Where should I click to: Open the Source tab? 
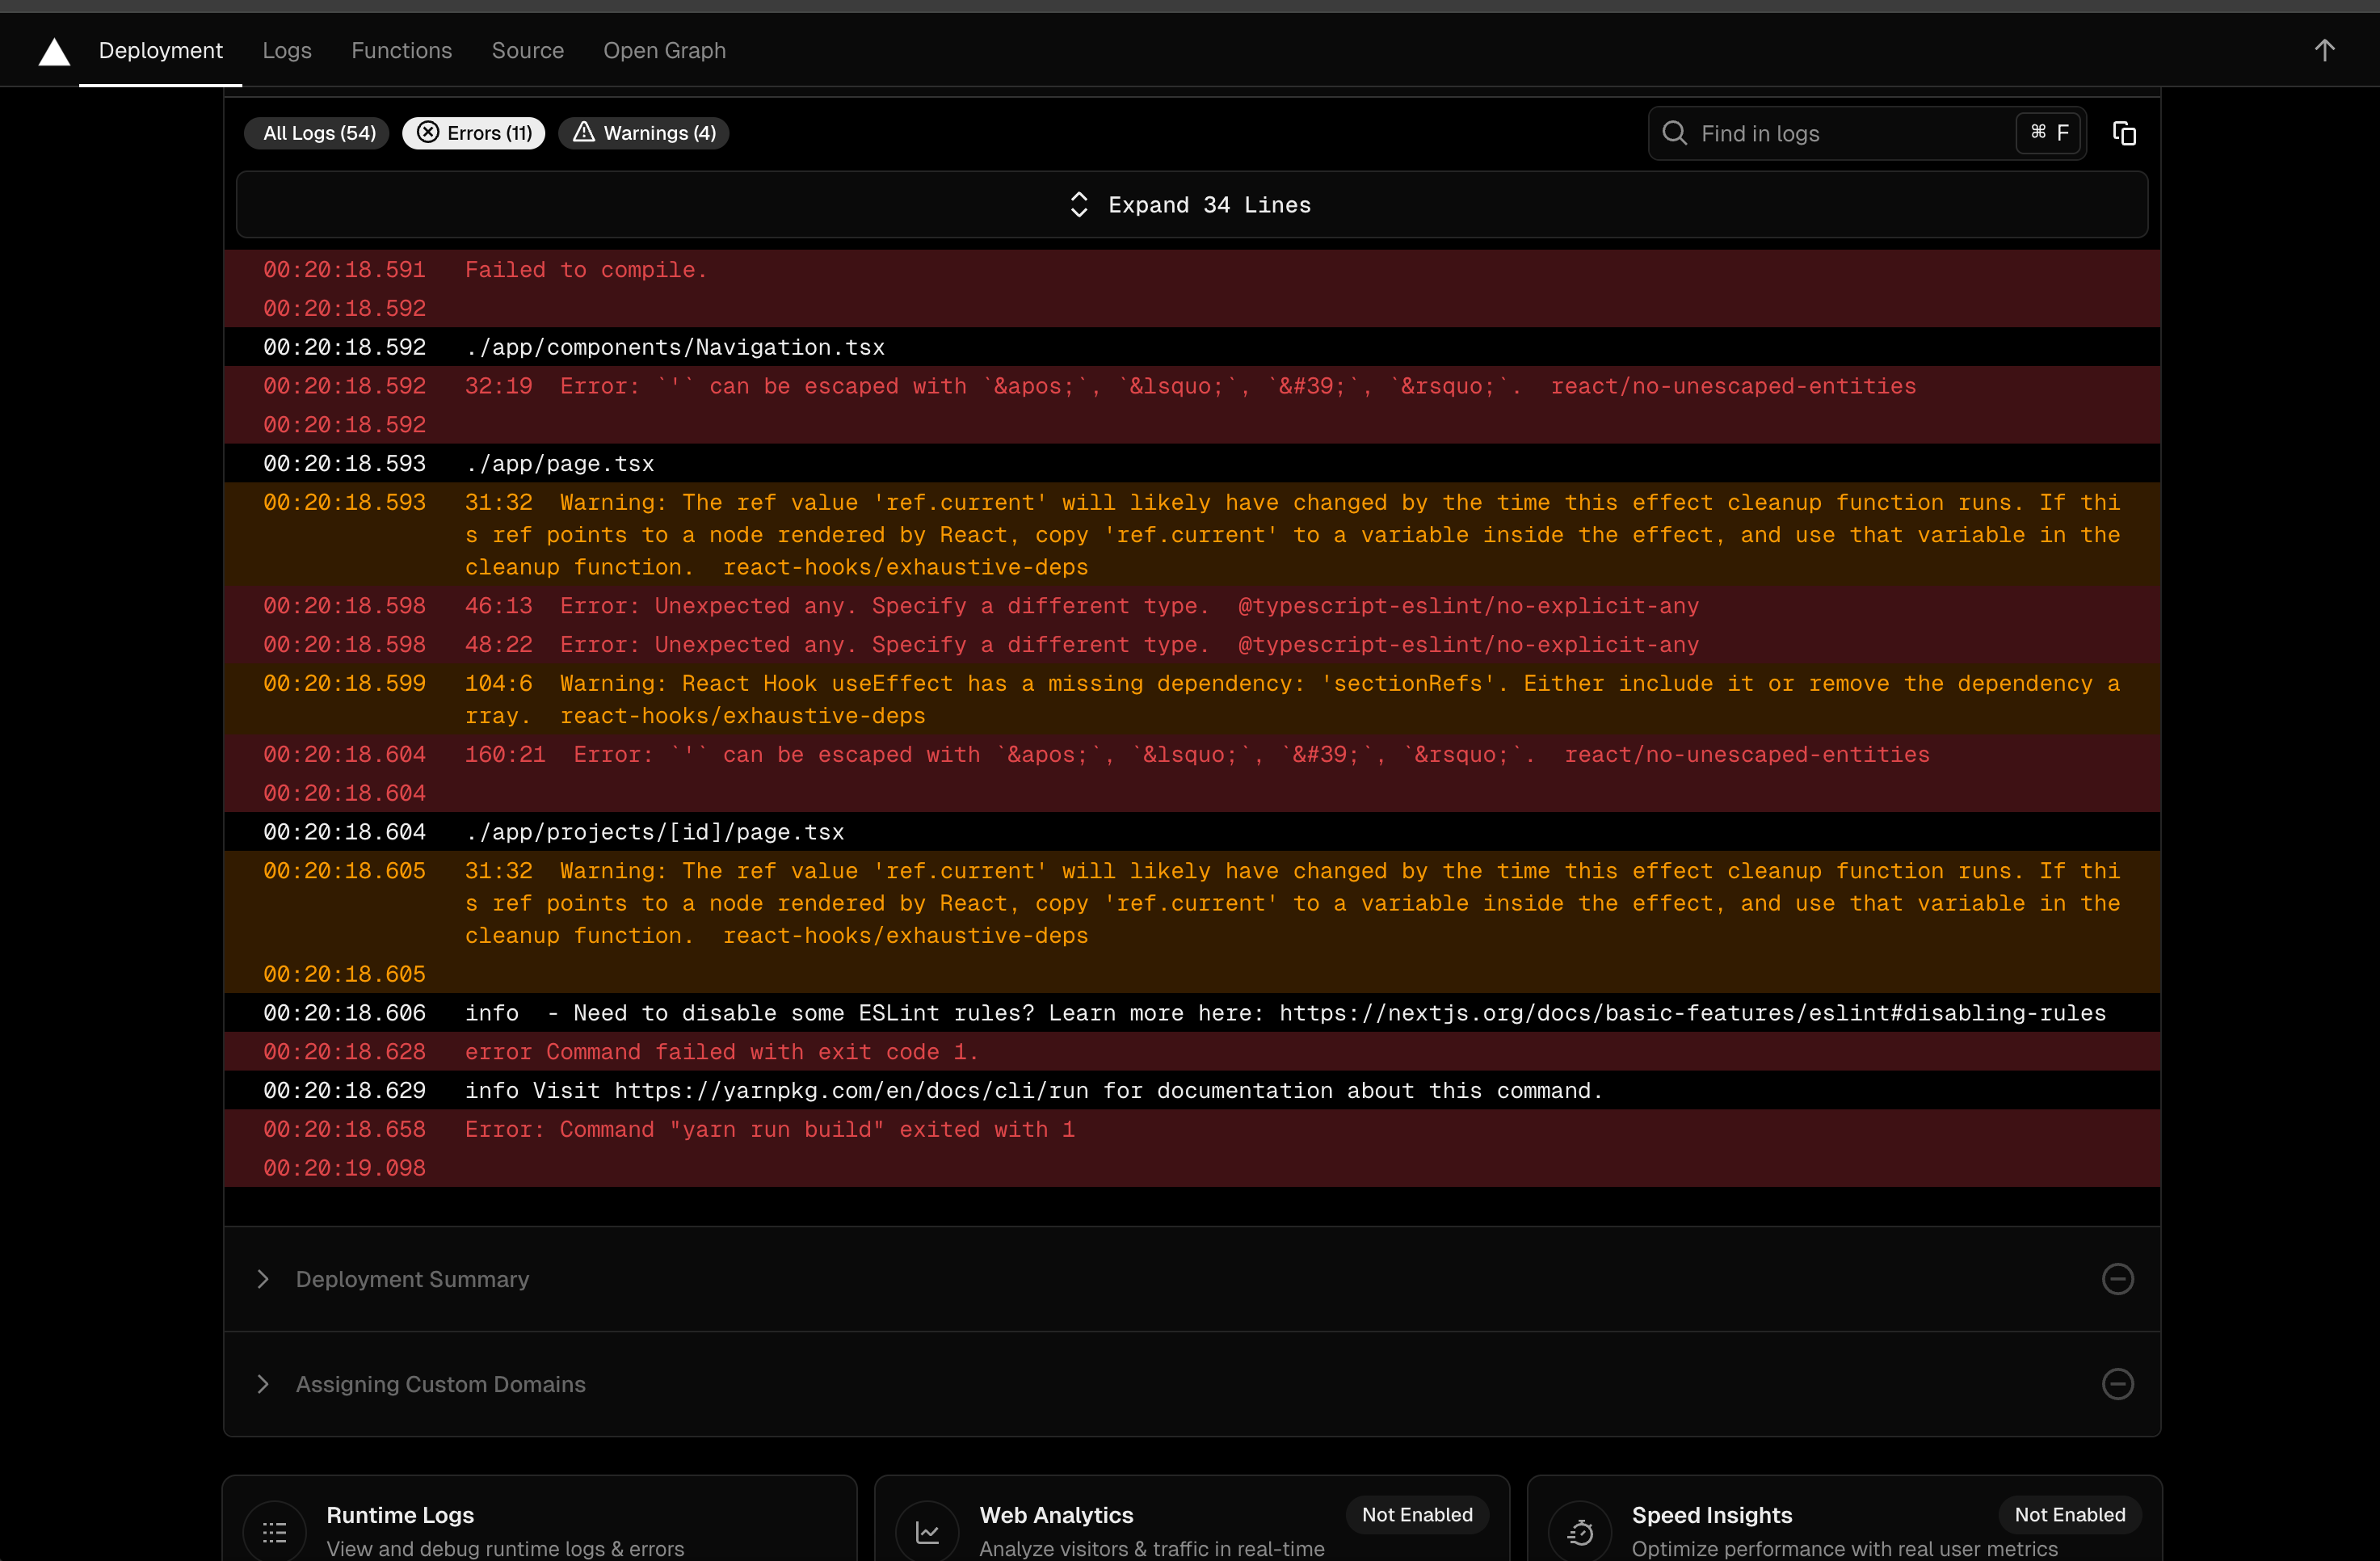coord(527,50)
